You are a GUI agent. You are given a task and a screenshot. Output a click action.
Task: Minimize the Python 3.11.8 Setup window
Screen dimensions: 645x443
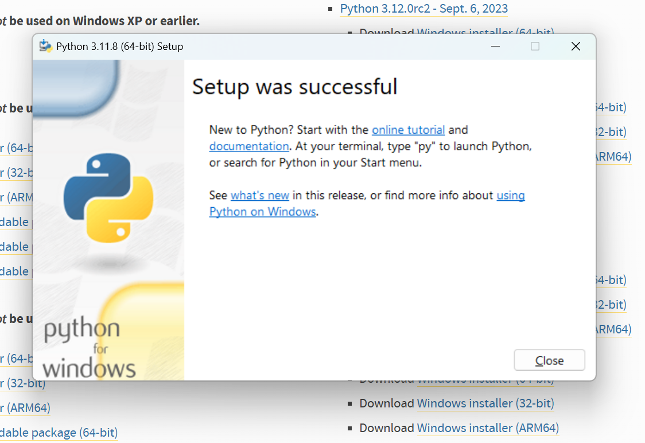pos(495,46)
